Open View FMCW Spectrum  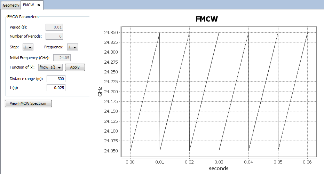pos(28,103)
